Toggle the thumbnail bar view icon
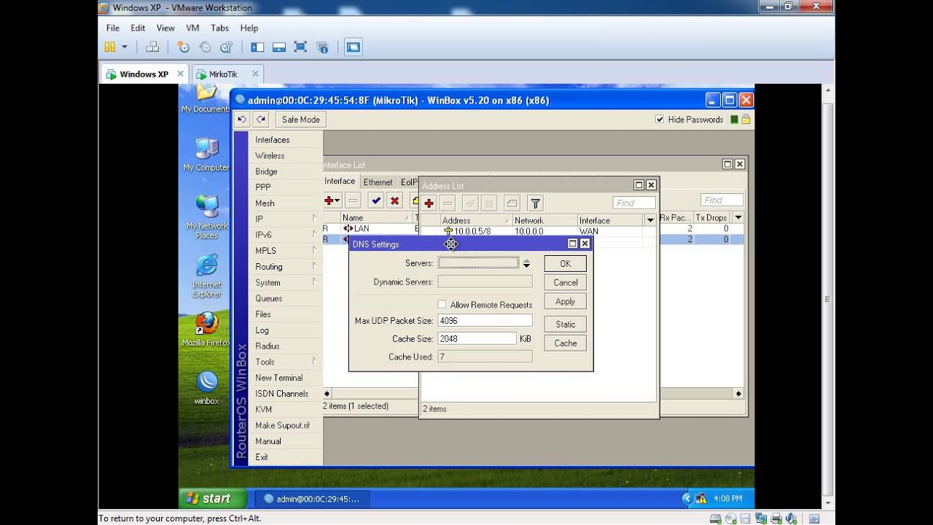 (x=278, y=47)
